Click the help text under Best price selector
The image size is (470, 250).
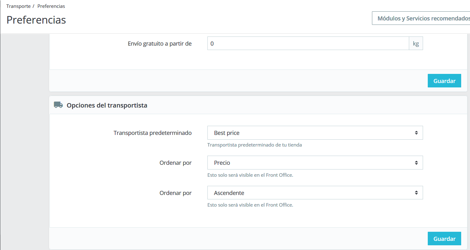point(254,145)
